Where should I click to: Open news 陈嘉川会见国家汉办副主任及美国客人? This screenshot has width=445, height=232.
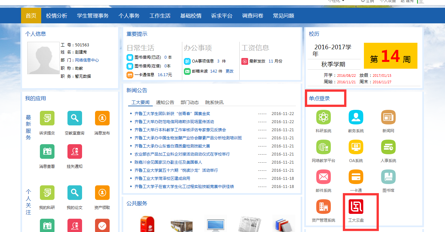point(168,162)
